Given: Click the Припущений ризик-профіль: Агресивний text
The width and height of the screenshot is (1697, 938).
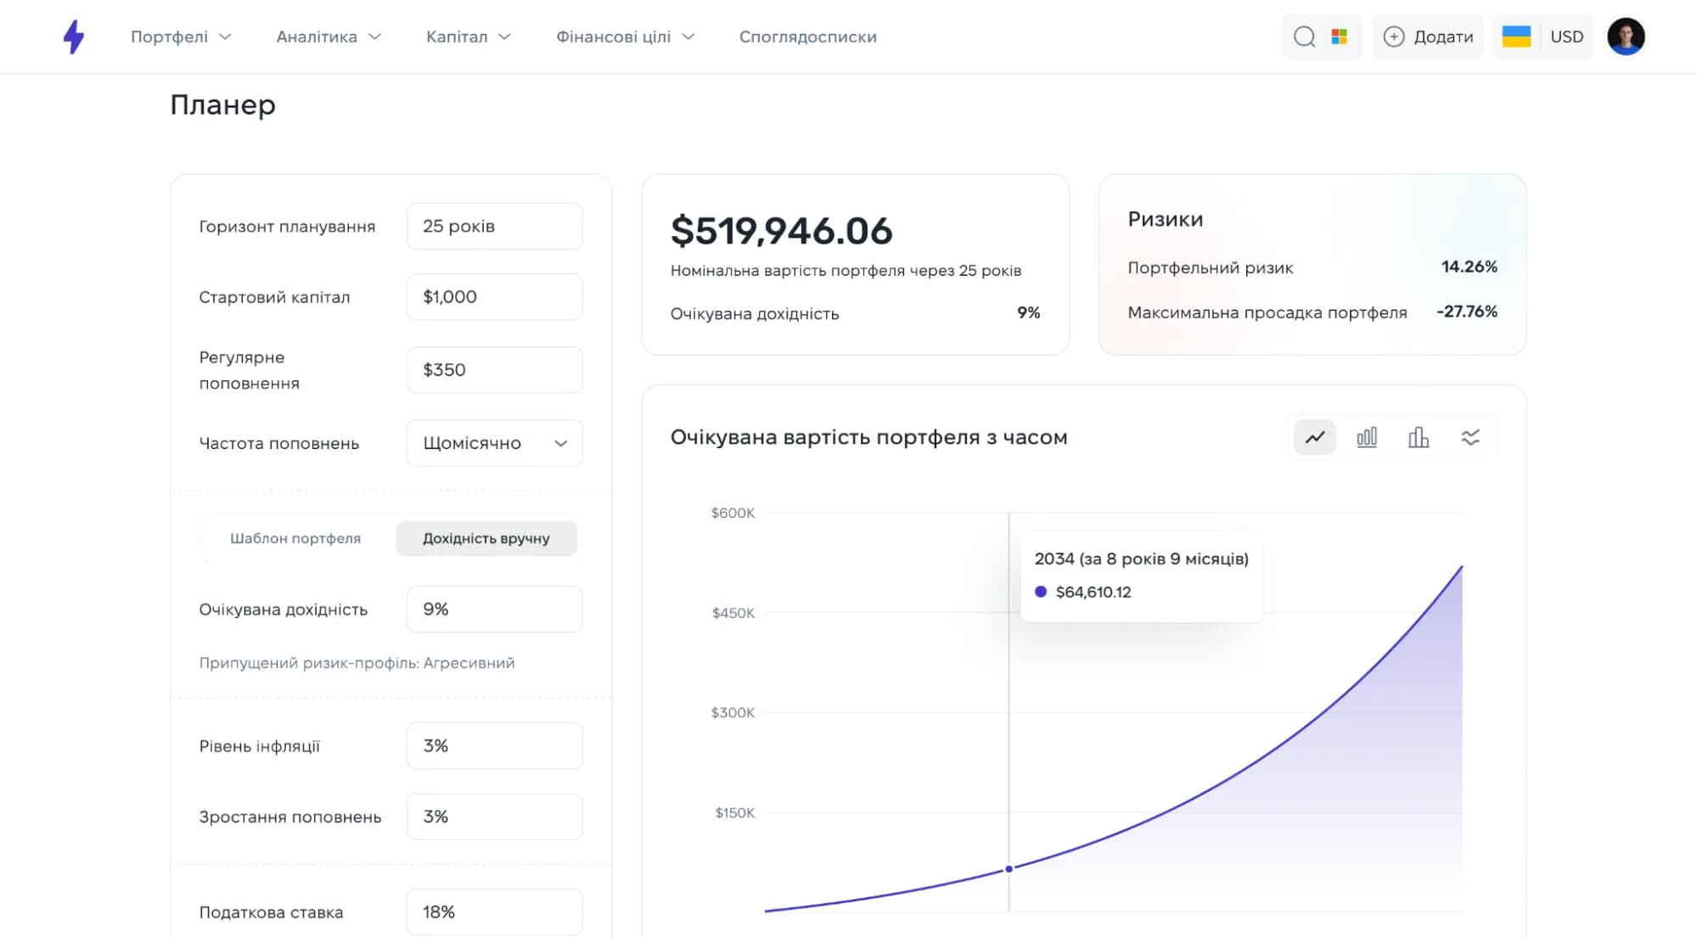Looking at the screenshot, I should pyautogui.click(x=357, y=663).
